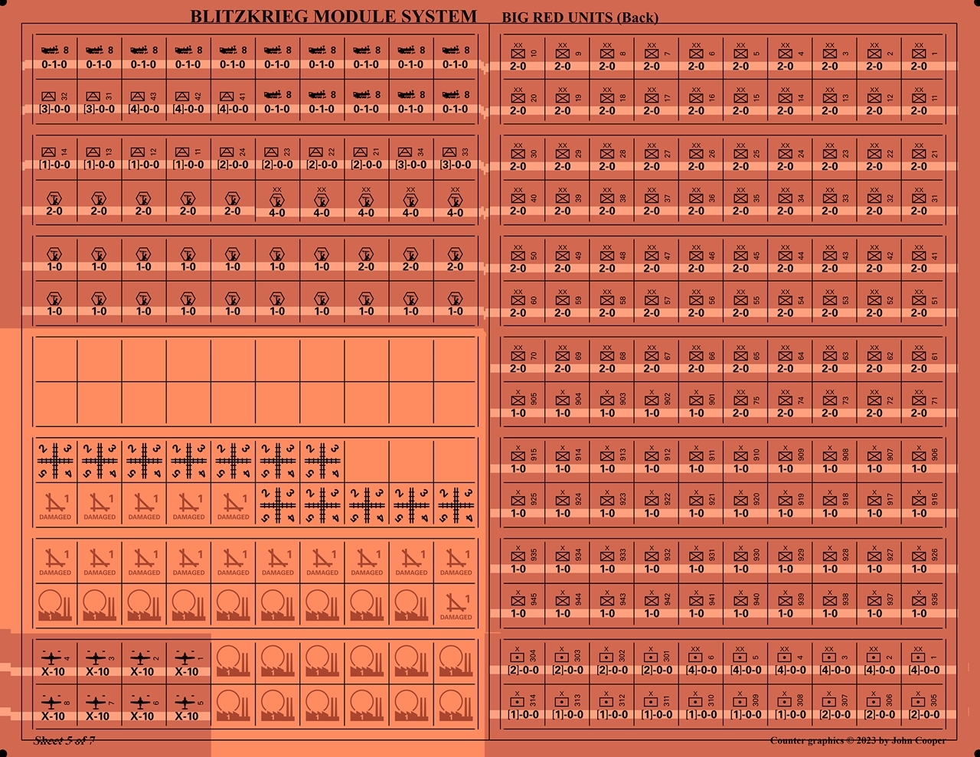Click the mountain unit counter numbered 43
980x757 pixels.
click(143, 102)
